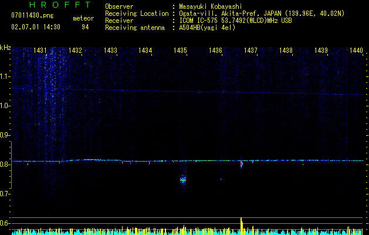Click the 'Observer' field label
369x235 pixels.
point(119,6)
